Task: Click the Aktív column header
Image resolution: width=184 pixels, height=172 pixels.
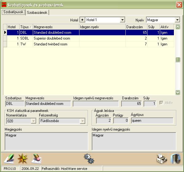Action: (x=167, y=27)
